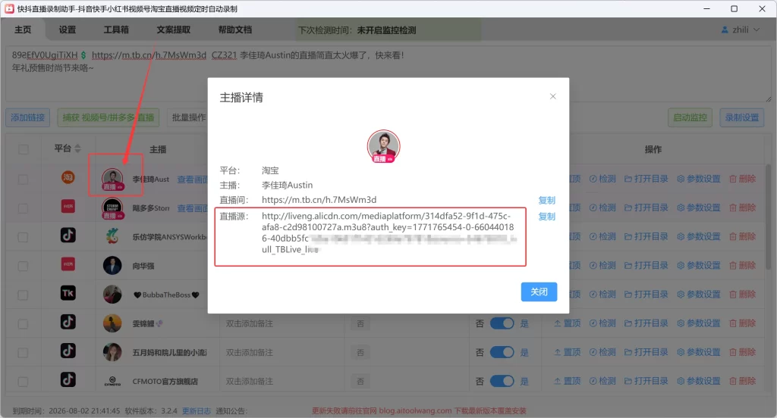Click 复制 next to 直播源 URL
Screen dimensions: 777x418
click(546, 216)
